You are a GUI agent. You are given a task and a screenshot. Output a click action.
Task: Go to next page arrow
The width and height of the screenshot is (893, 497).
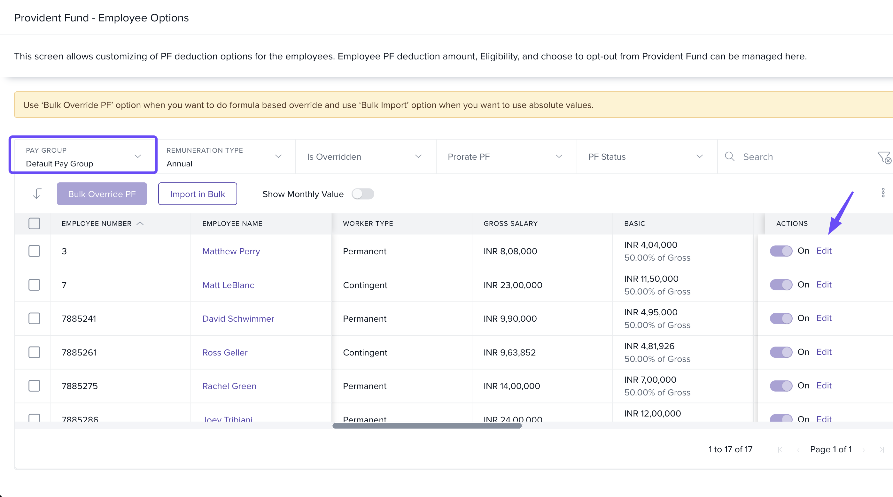pos(864,449)
